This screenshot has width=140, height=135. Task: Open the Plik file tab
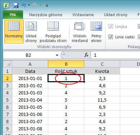[13, 15]
